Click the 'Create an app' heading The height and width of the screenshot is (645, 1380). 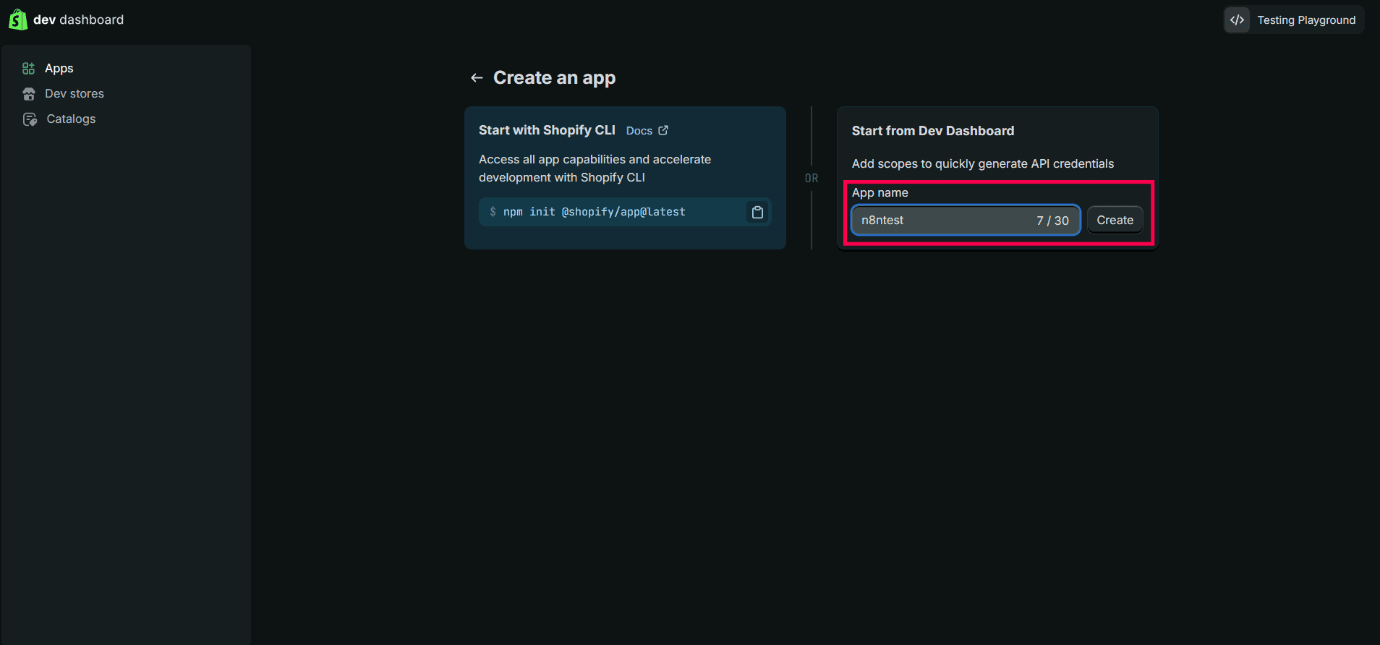[x=554, y=78]
